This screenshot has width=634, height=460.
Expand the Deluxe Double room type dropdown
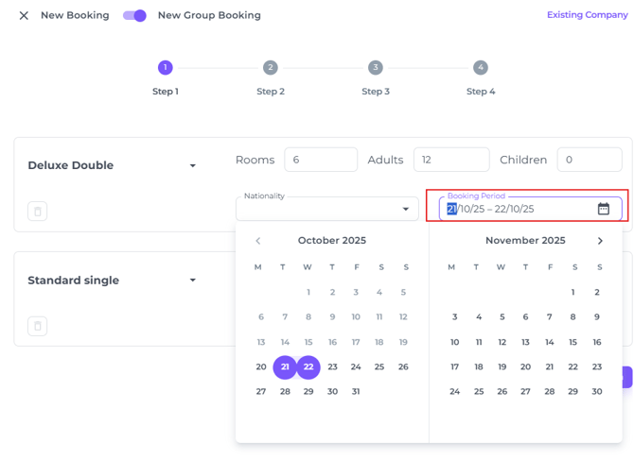193,166
